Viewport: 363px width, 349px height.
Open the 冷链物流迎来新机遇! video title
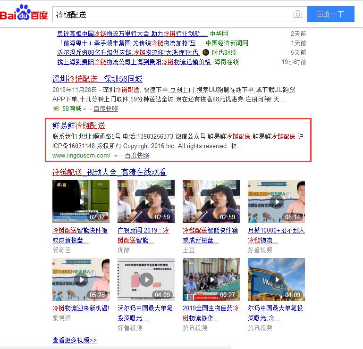click(81, 308)
